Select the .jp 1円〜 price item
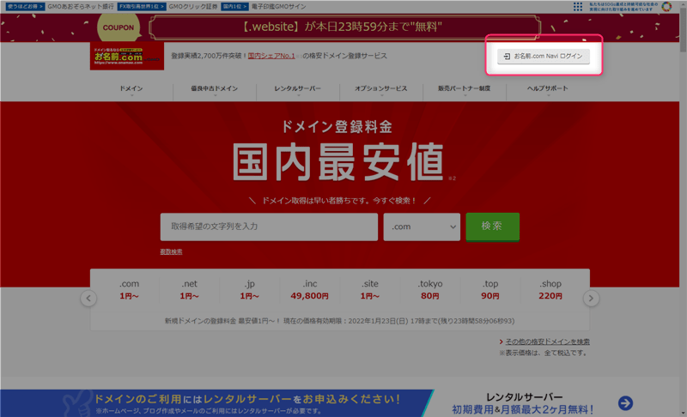 click(249, 290)
